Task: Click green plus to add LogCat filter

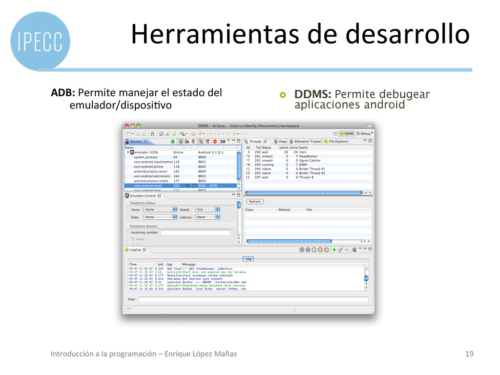Action: click(x=334, y=250)
